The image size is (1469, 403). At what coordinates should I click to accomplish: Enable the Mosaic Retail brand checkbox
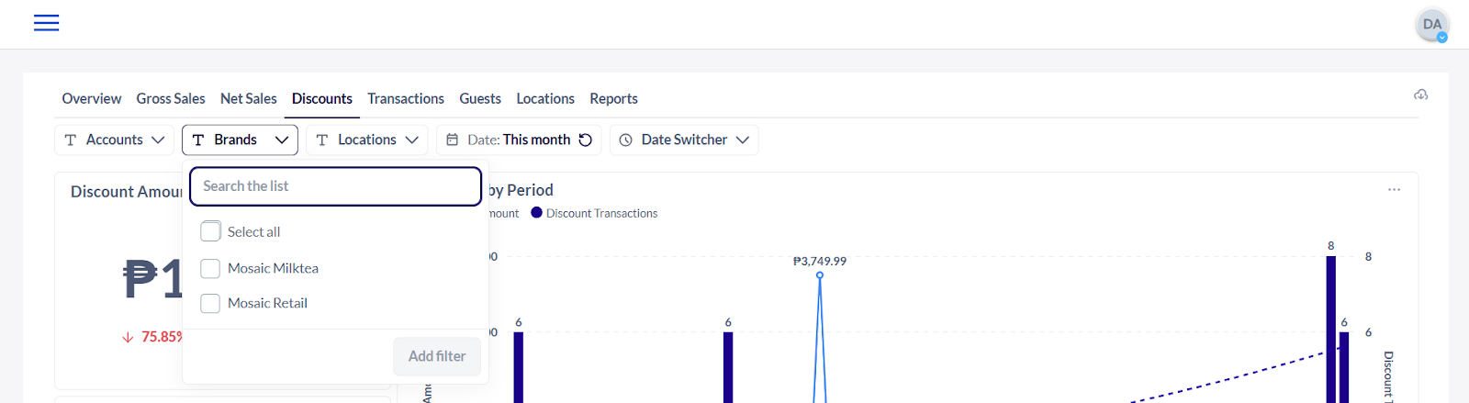pyautogui.click(x=210, y=303)
